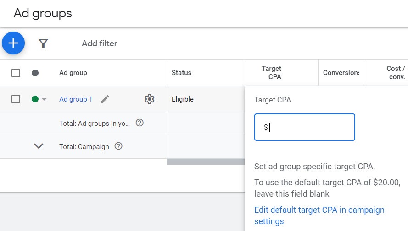
Task: Sort by the Ad group column header
Action: pos(73,73)
